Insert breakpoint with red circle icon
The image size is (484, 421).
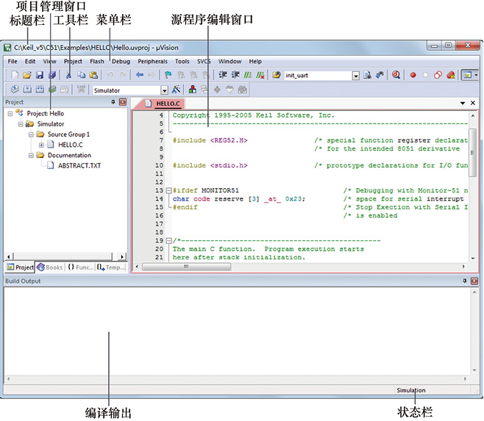(x=413, y=75)
